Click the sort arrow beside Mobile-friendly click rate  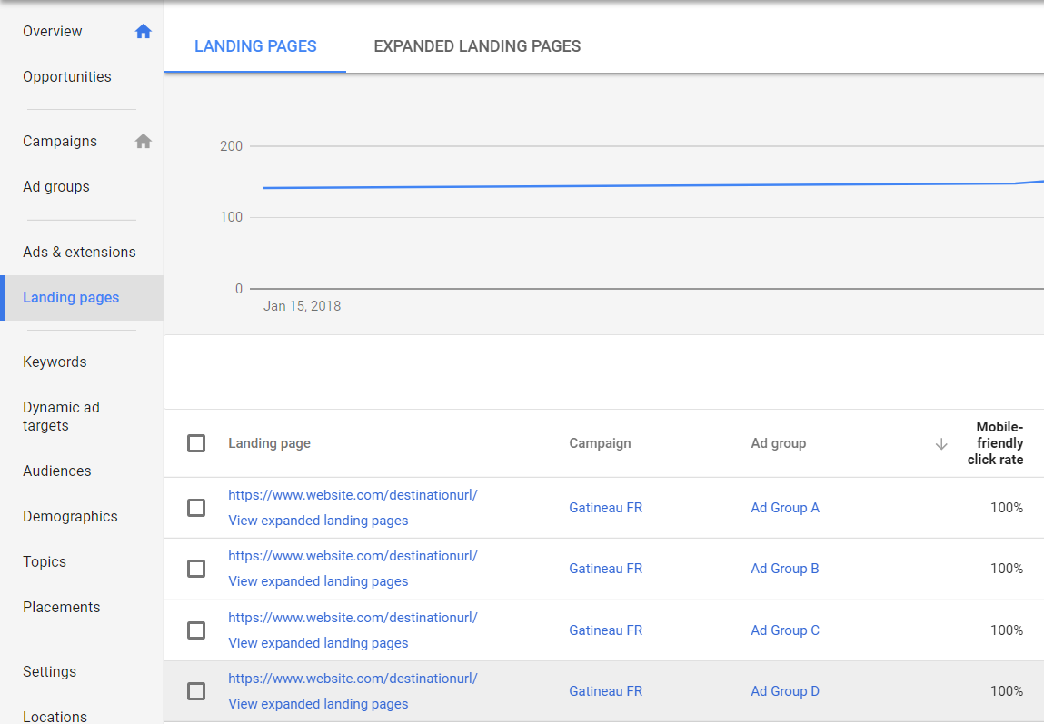coord(940,444)
